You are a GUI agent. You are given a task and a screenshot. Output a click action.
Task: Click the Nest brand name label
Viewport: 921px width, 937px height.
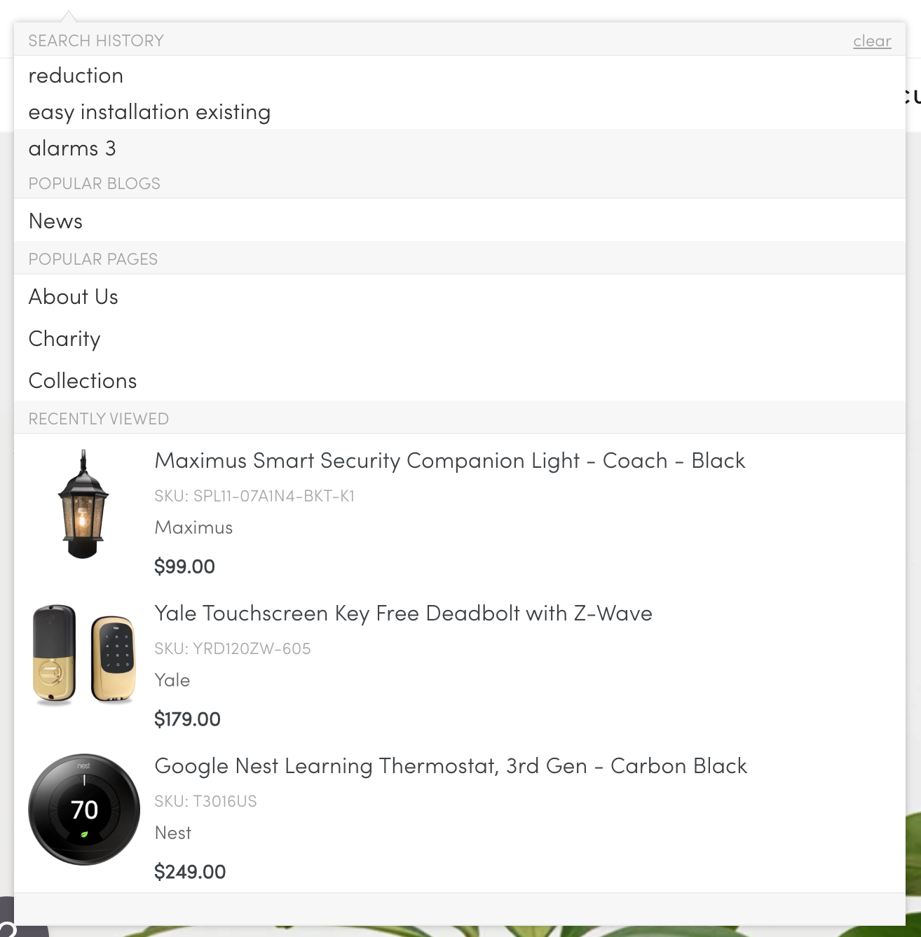173,833
